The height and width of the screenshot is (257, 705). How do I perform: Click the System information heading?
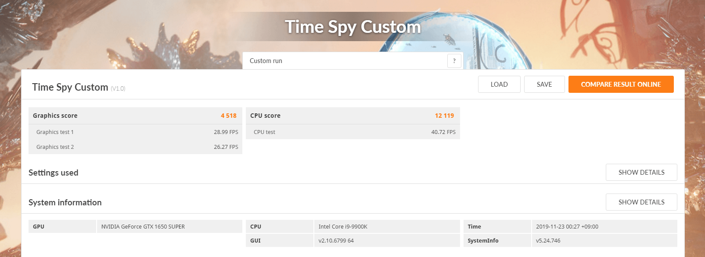tap(65, 202)
